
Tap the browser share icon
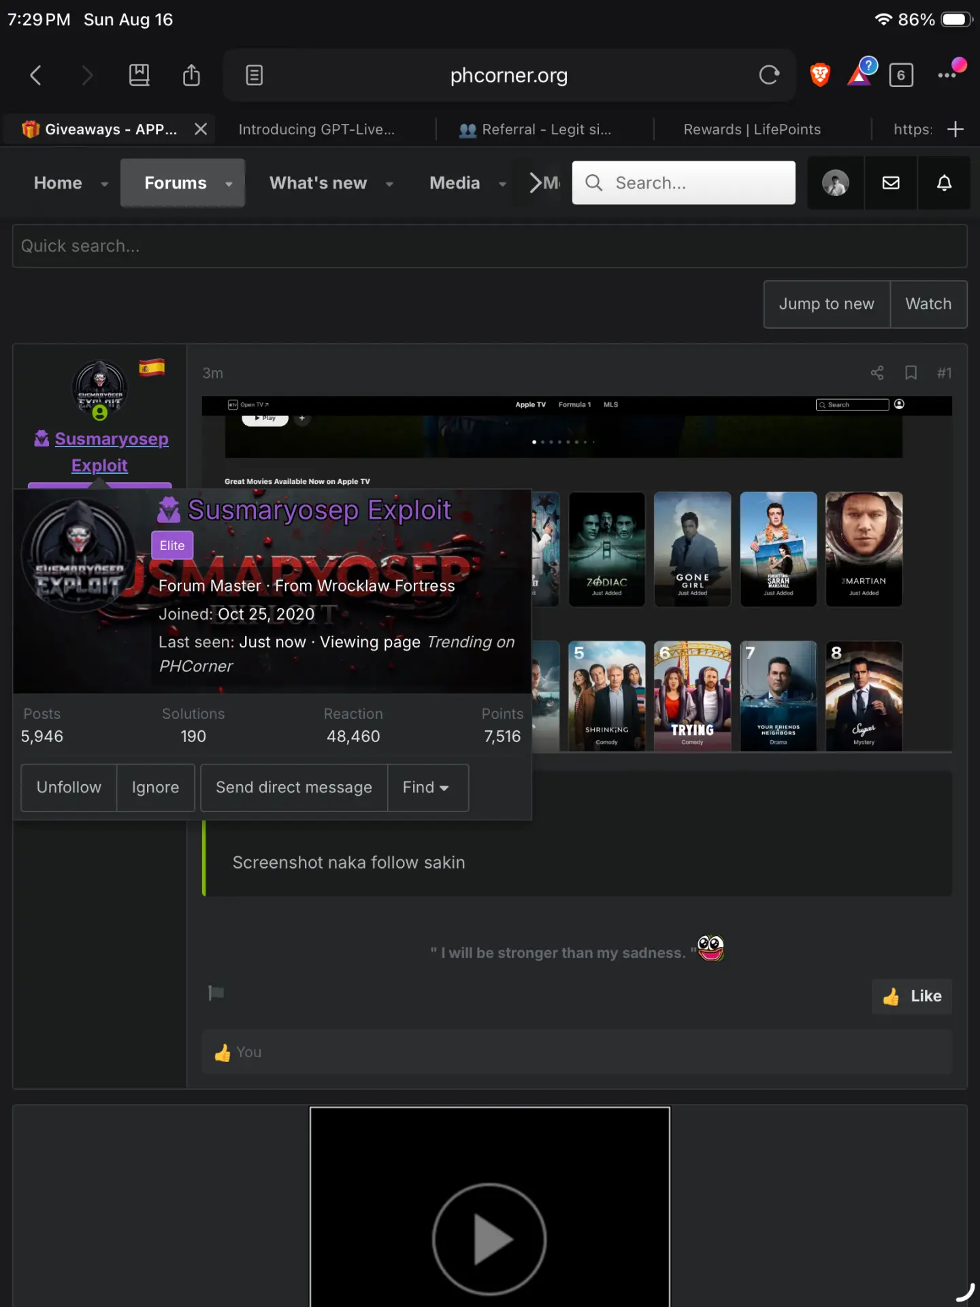(x=191, y=75)
